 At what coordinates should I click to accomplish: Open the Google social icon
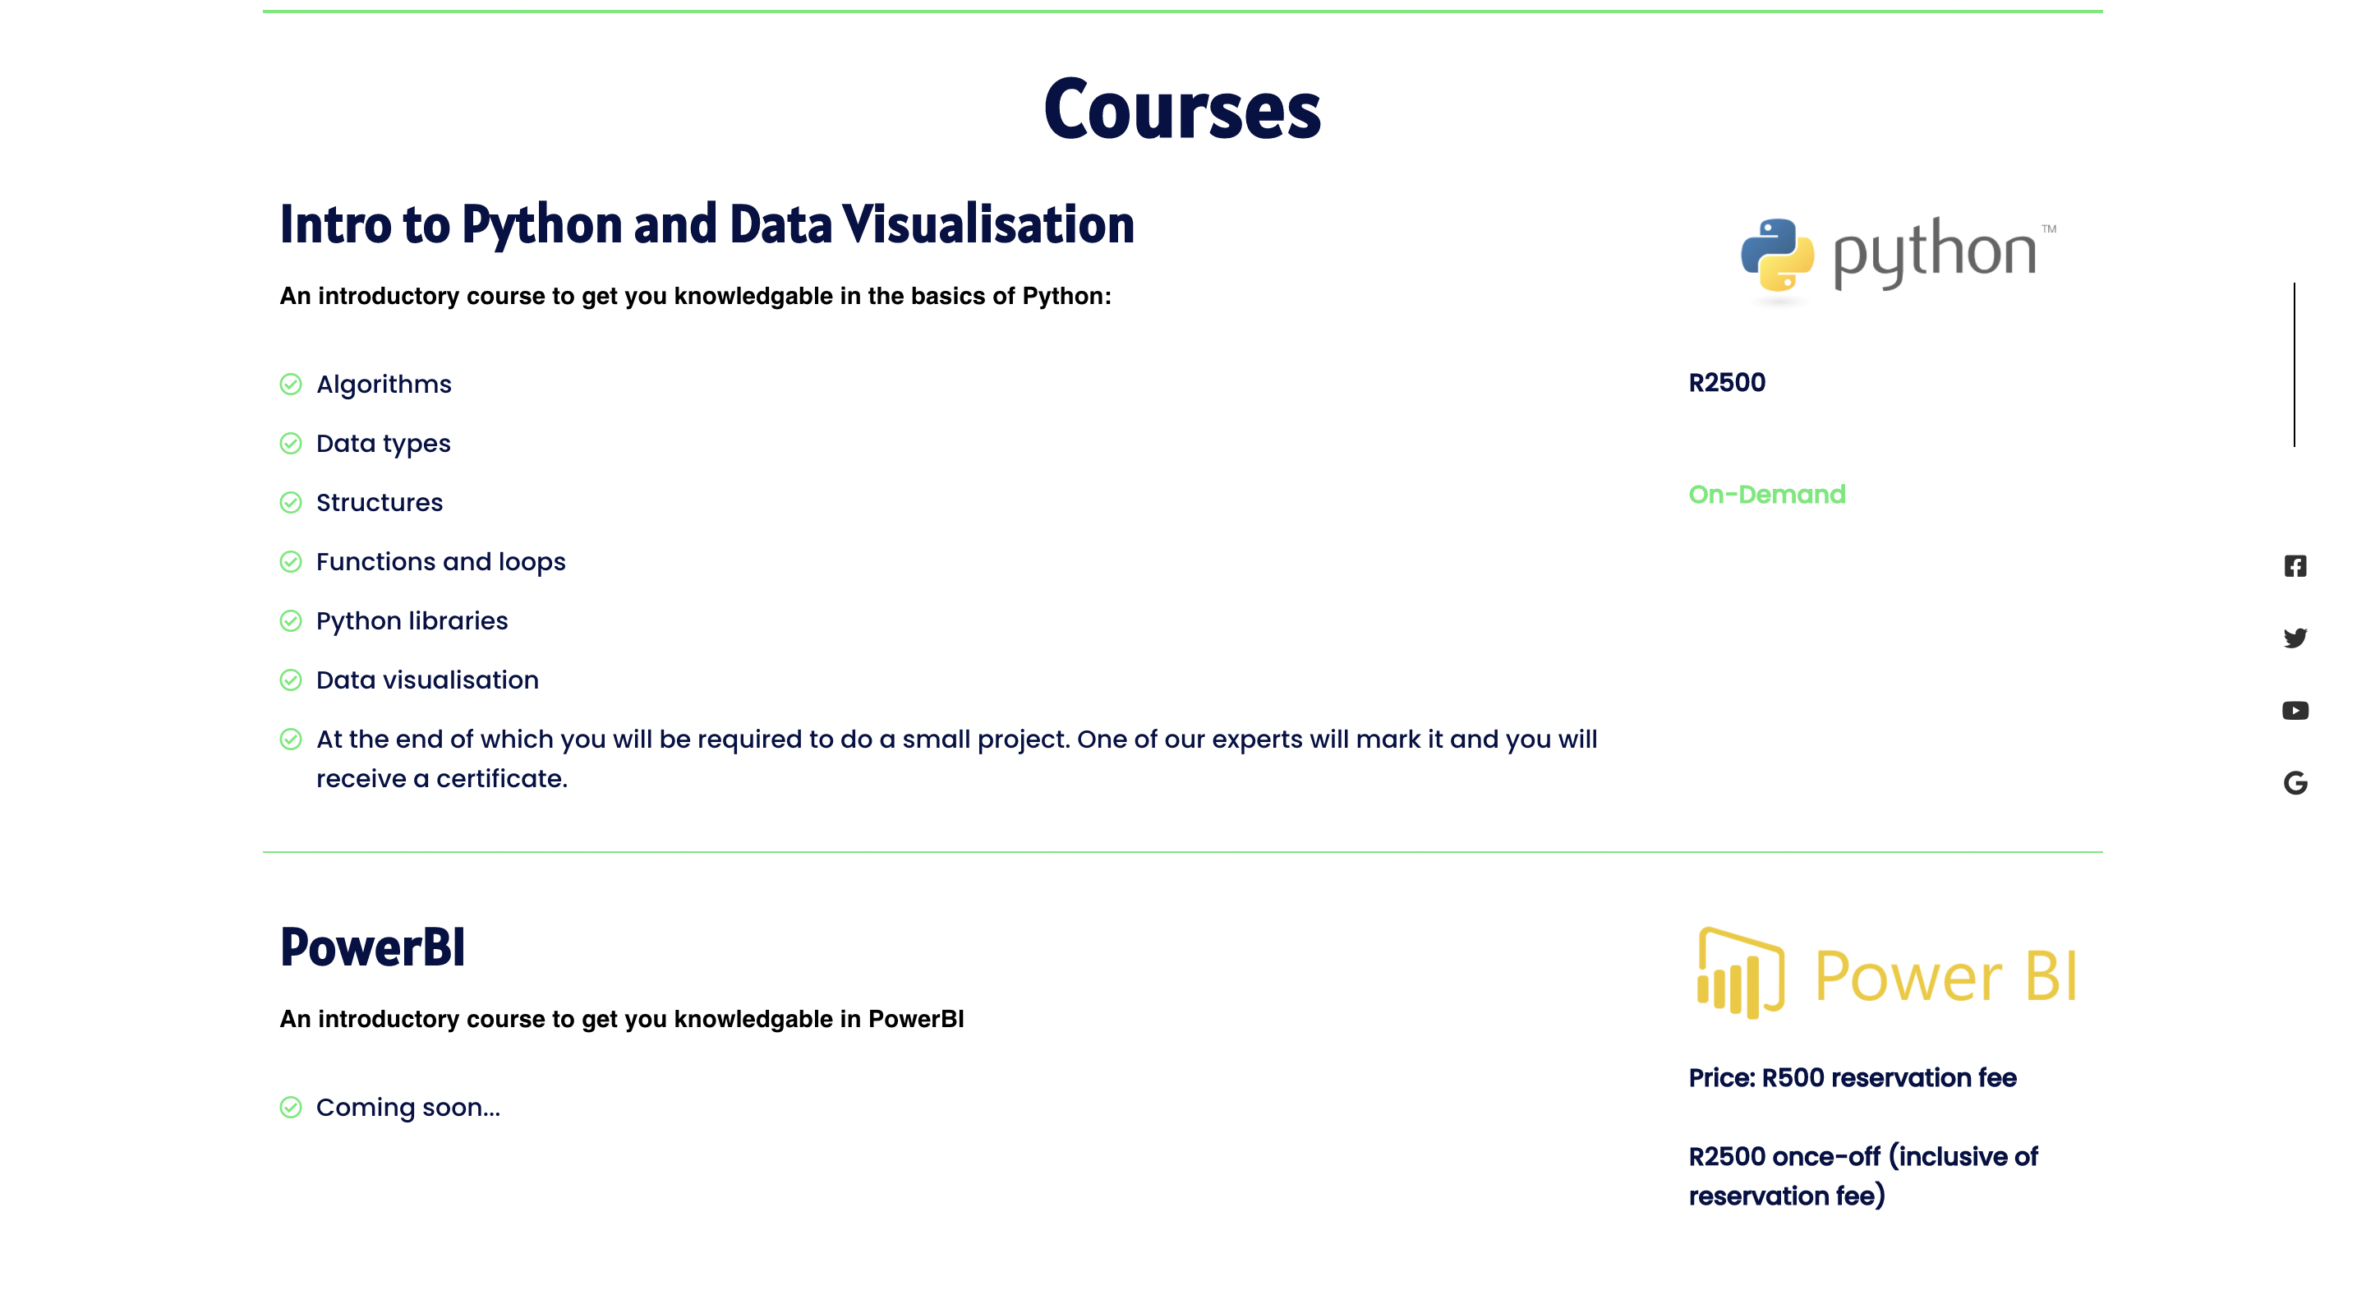[2295, 782]
